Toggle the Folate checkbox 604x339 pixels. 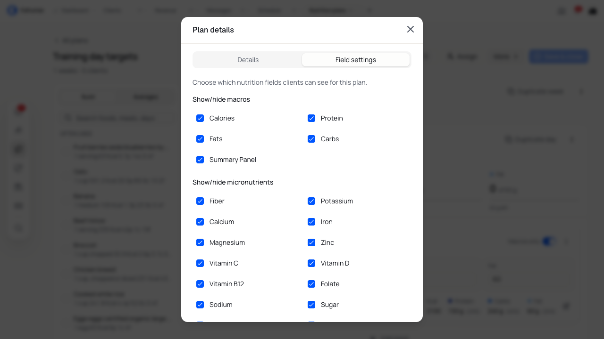(311, 284)
